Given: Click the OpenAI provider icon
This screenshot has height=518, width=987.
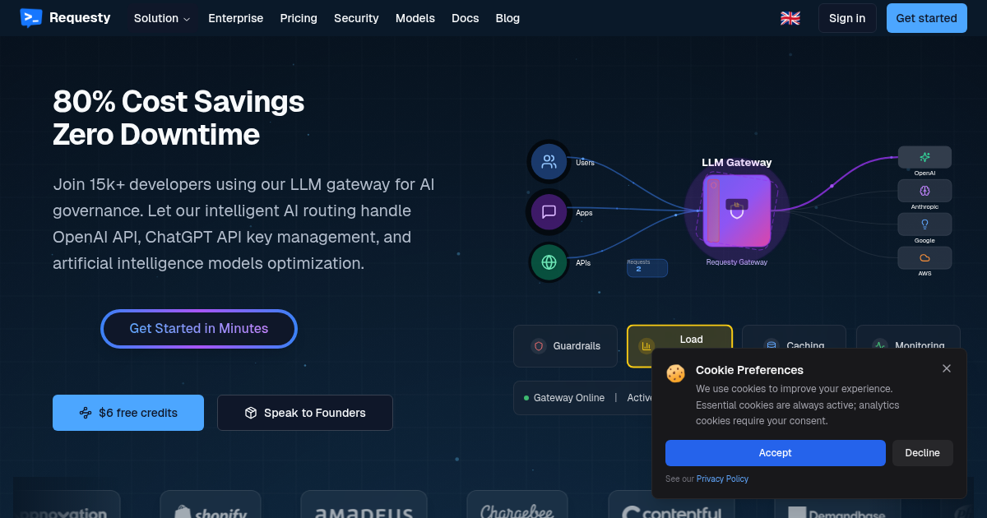Looking at the screenshot, I should [x=924, y=157].
